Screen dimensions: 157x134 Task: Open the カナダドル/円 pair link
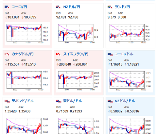coord(23,54)
